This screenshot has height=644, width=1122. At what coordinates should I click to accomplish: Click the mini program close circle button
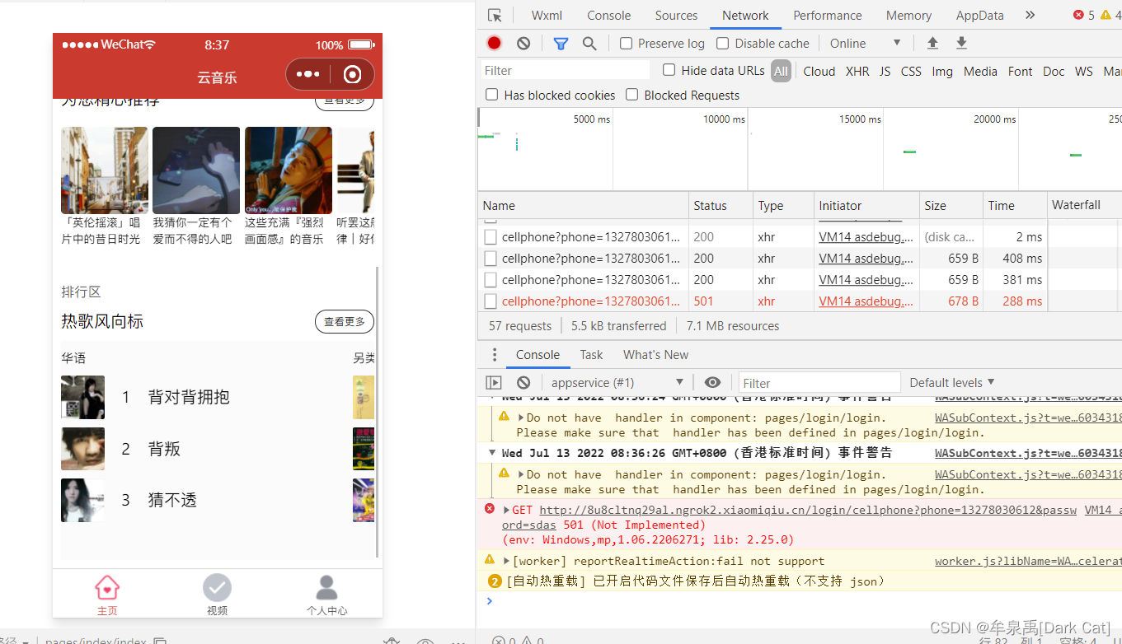[352, 75]
